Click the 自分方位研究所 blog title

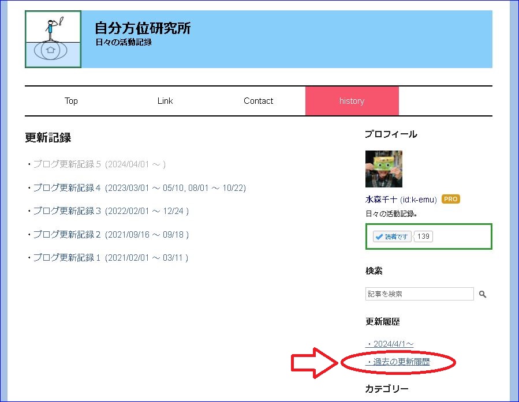[143, 28]
